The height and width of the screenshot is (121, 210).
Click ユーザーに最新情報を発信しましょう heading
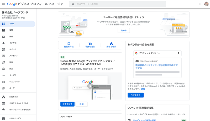click(124, 17)
